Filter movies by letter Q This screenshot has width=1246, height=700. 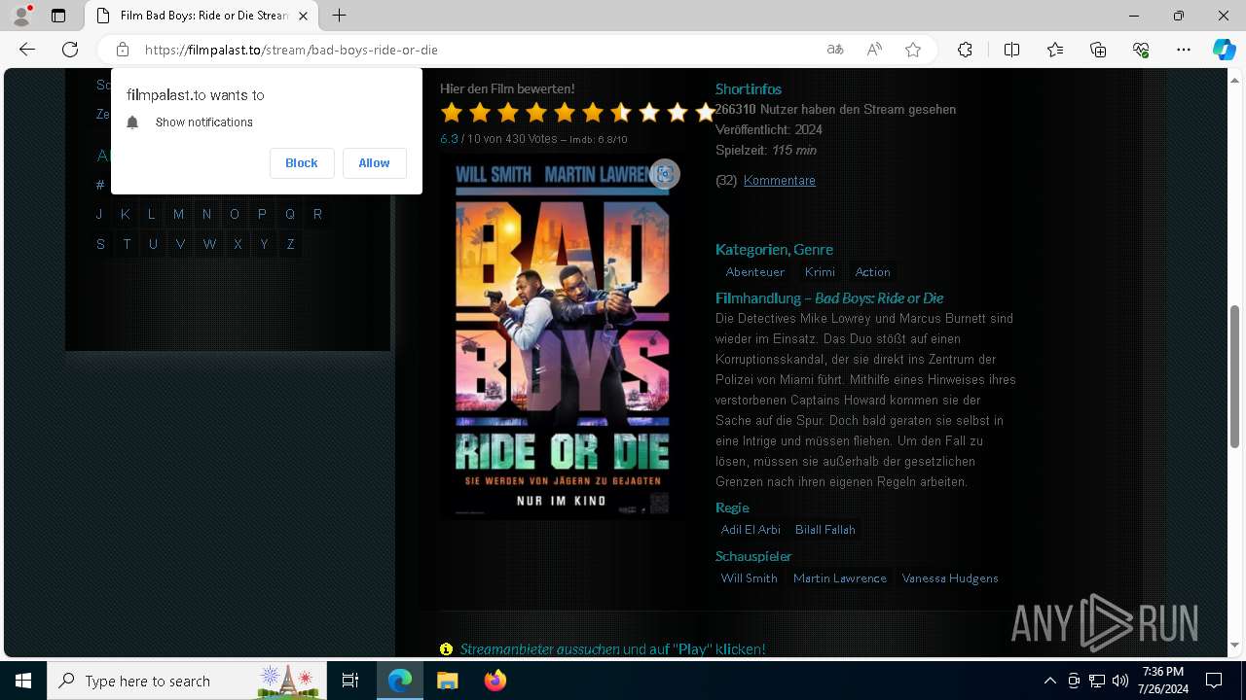pos(290,214)
